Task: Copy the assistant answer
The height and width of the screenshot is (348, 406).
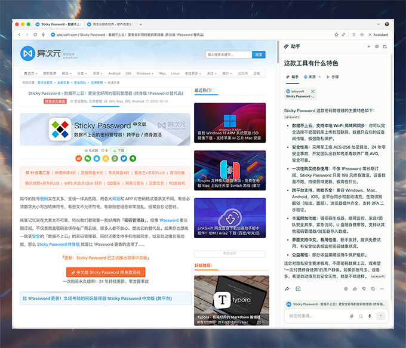Action: 373,289
